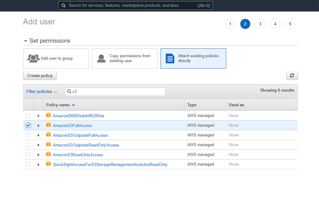
Task: Click the Create policy button
Action: pyautogui.click(x=40, y=75)
